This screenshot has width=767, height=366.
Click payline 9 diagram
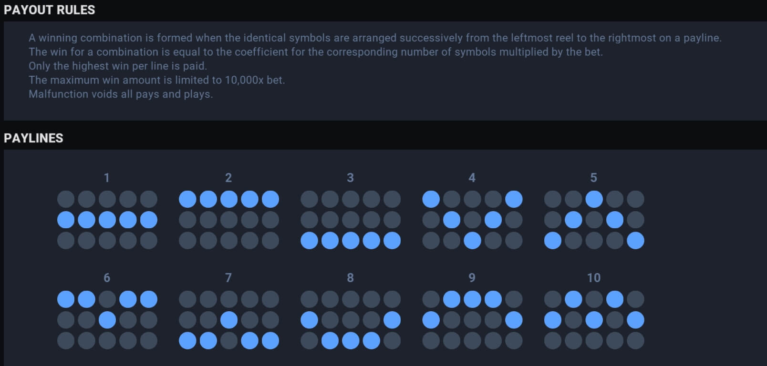[472, 320]
